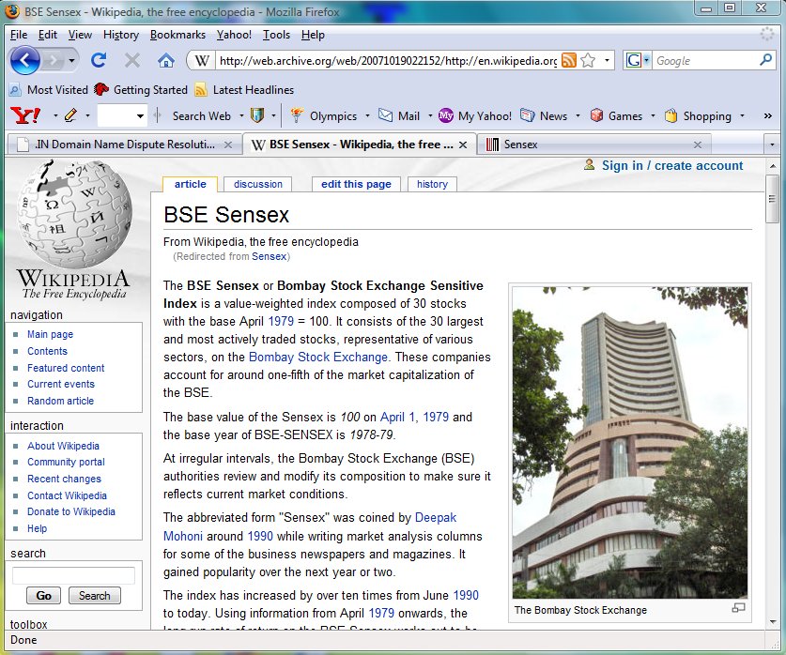Open Shopping from the Yahoo toolbar
Image resolution: width=786 pixels, height=655 pixels.
click(698, 116)
